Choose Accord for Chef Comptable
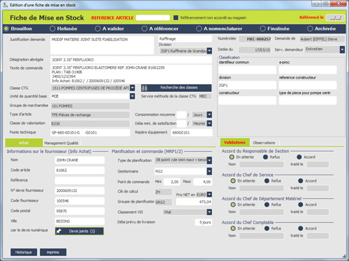 [x=301, y=228]
